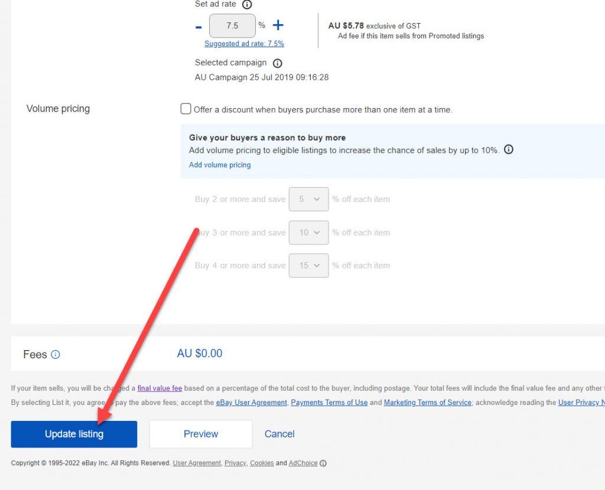Click the AdChoice info icon in footer
Image resolution: width=605 pixels, height=490 pixels.
click(x=323, y=463)
